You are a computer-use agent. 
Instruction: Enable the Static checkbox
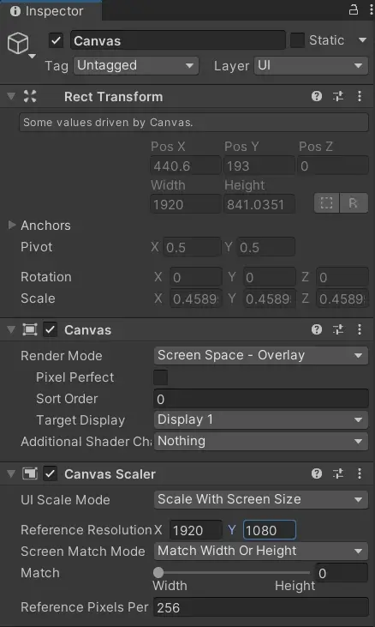297,40
